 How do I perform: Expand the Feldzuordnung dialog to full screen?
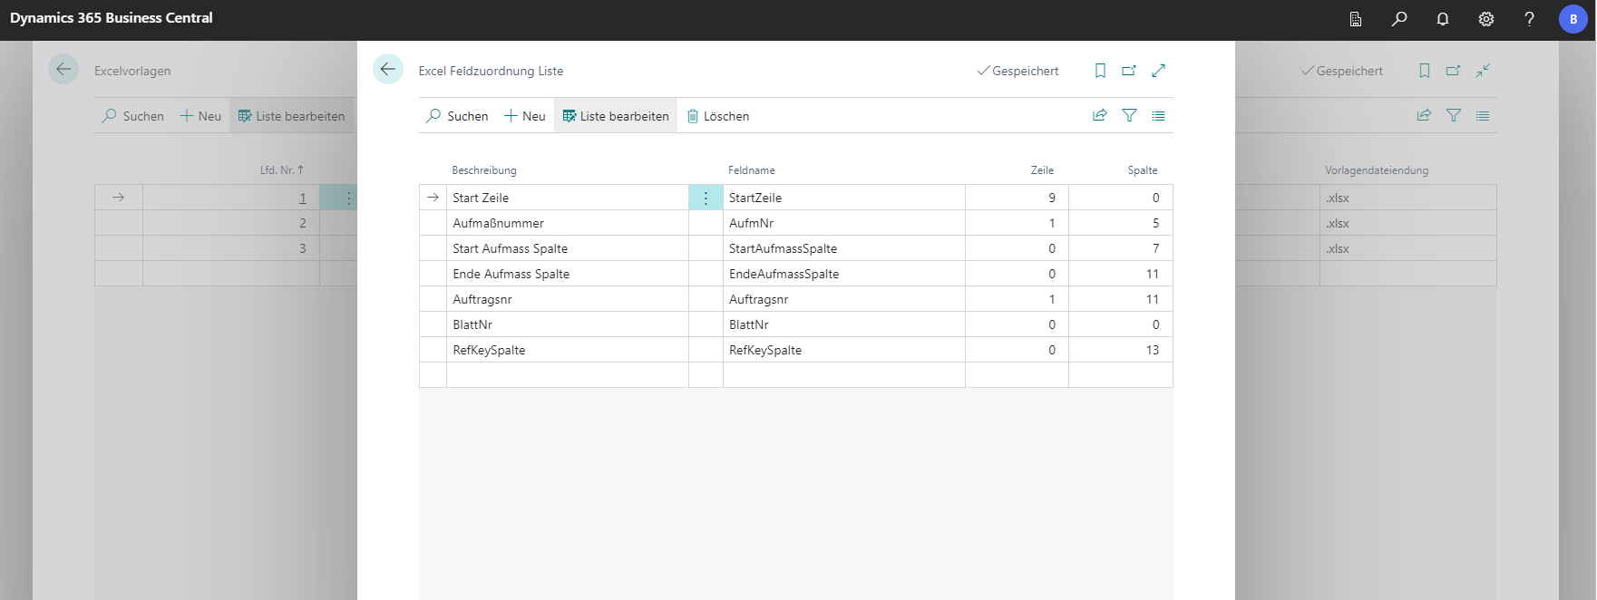pos(1158,71)
